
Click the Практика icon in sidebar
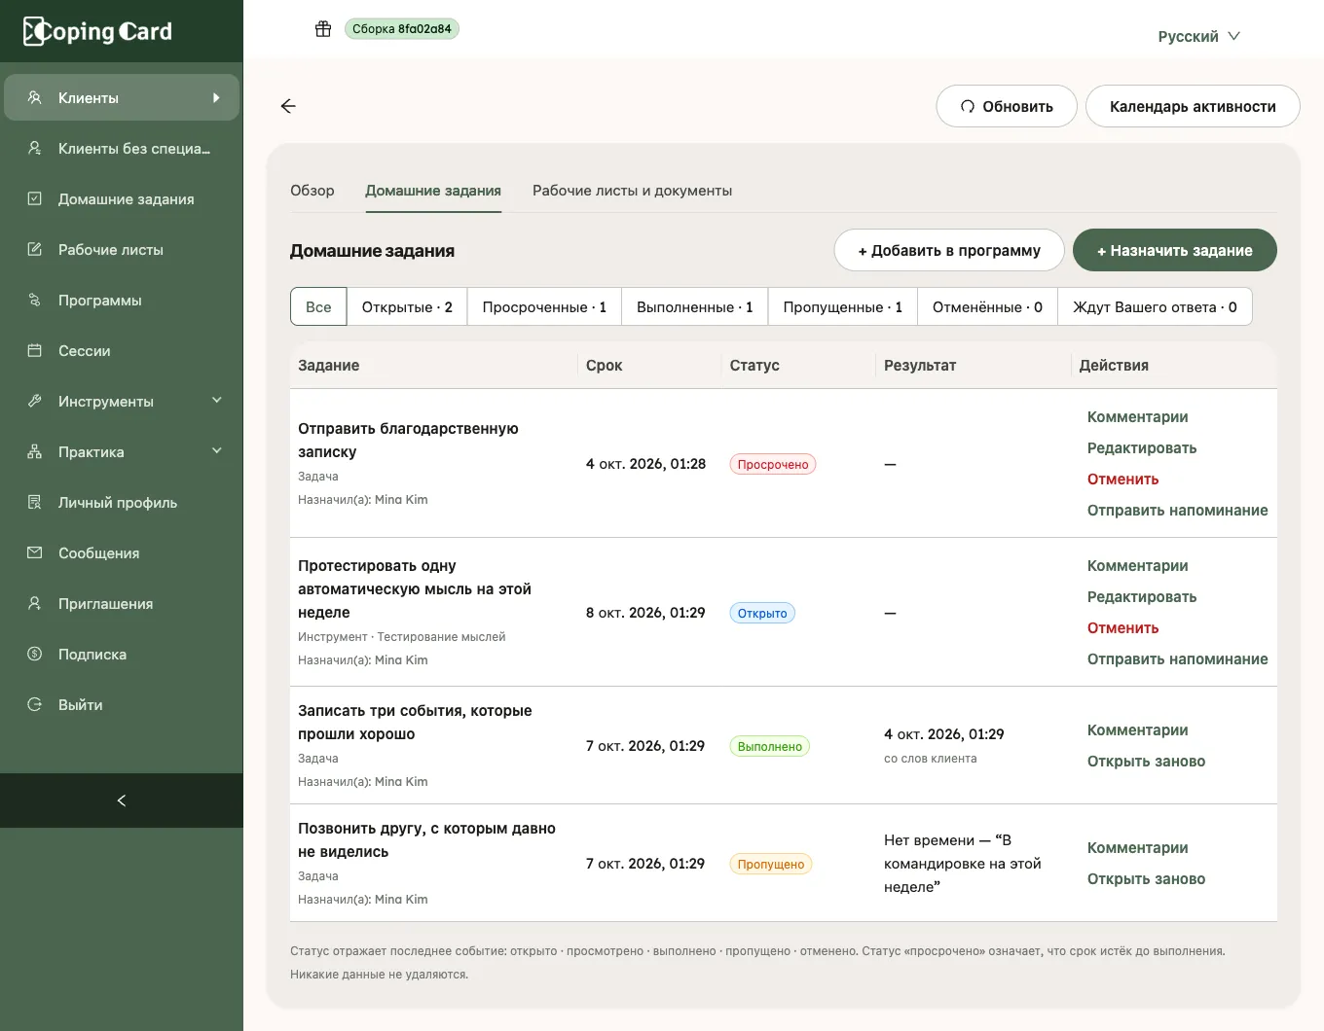tap(35, 451)
